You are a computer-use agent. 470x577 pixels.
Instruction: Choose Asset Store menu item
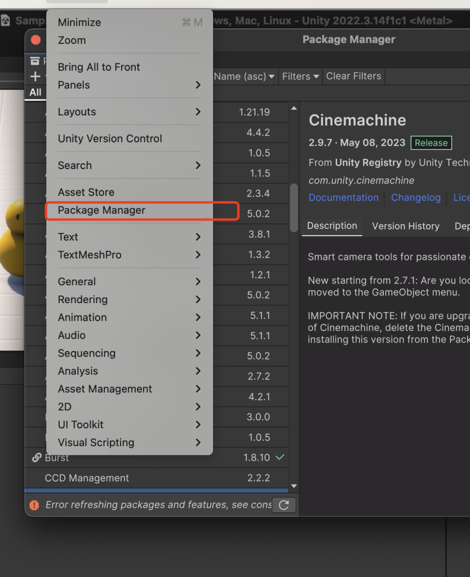tap(86, 192)
